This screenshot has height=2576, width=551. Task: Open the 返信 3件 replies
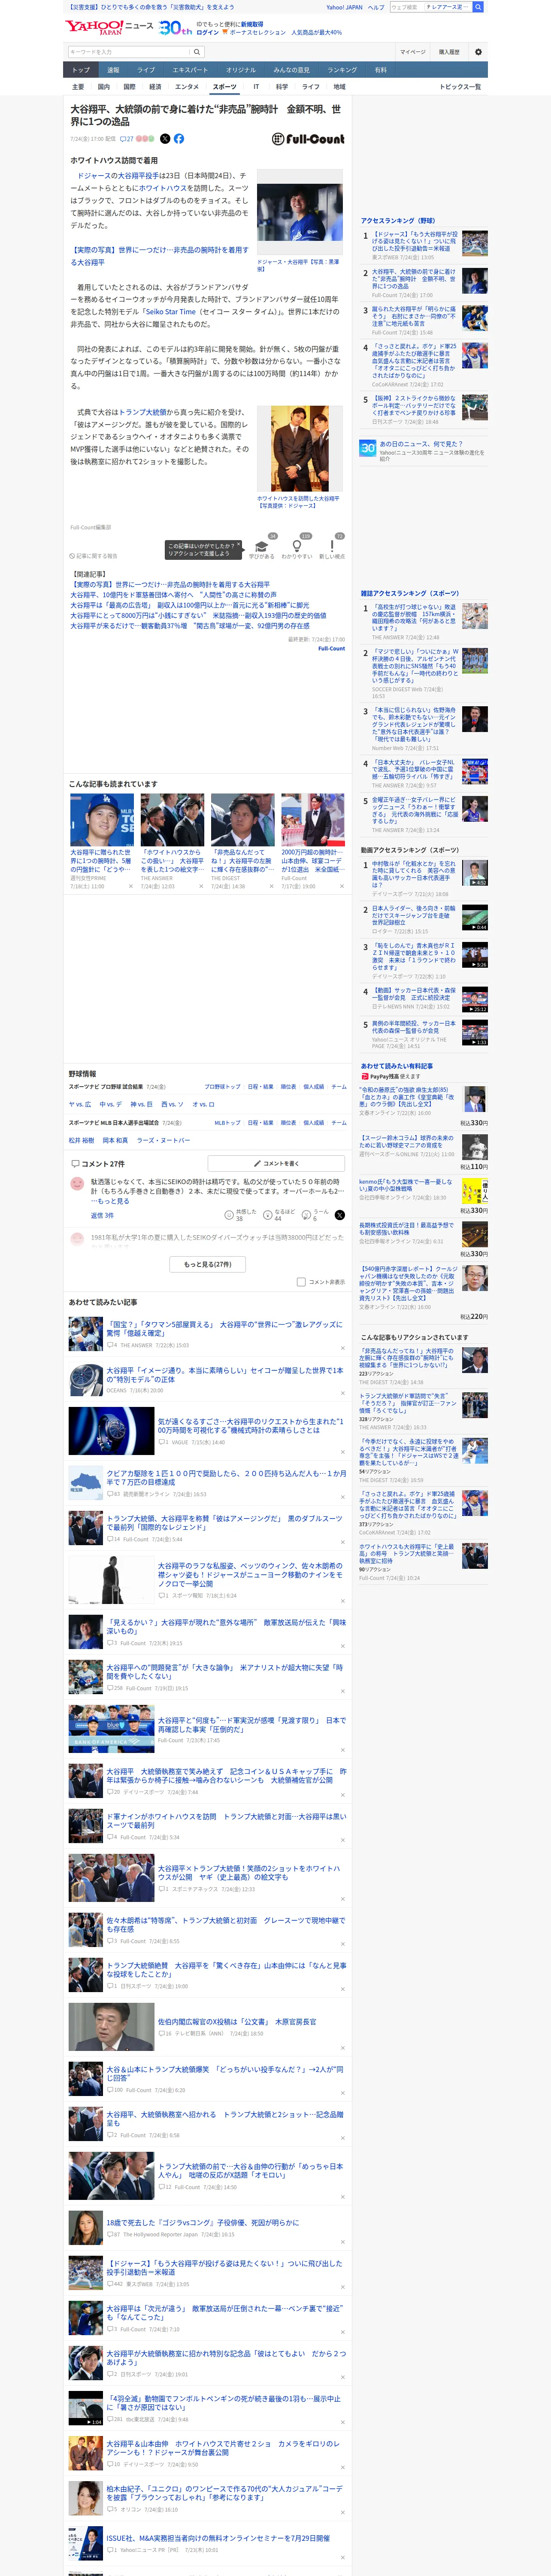tap(103, 1216)
